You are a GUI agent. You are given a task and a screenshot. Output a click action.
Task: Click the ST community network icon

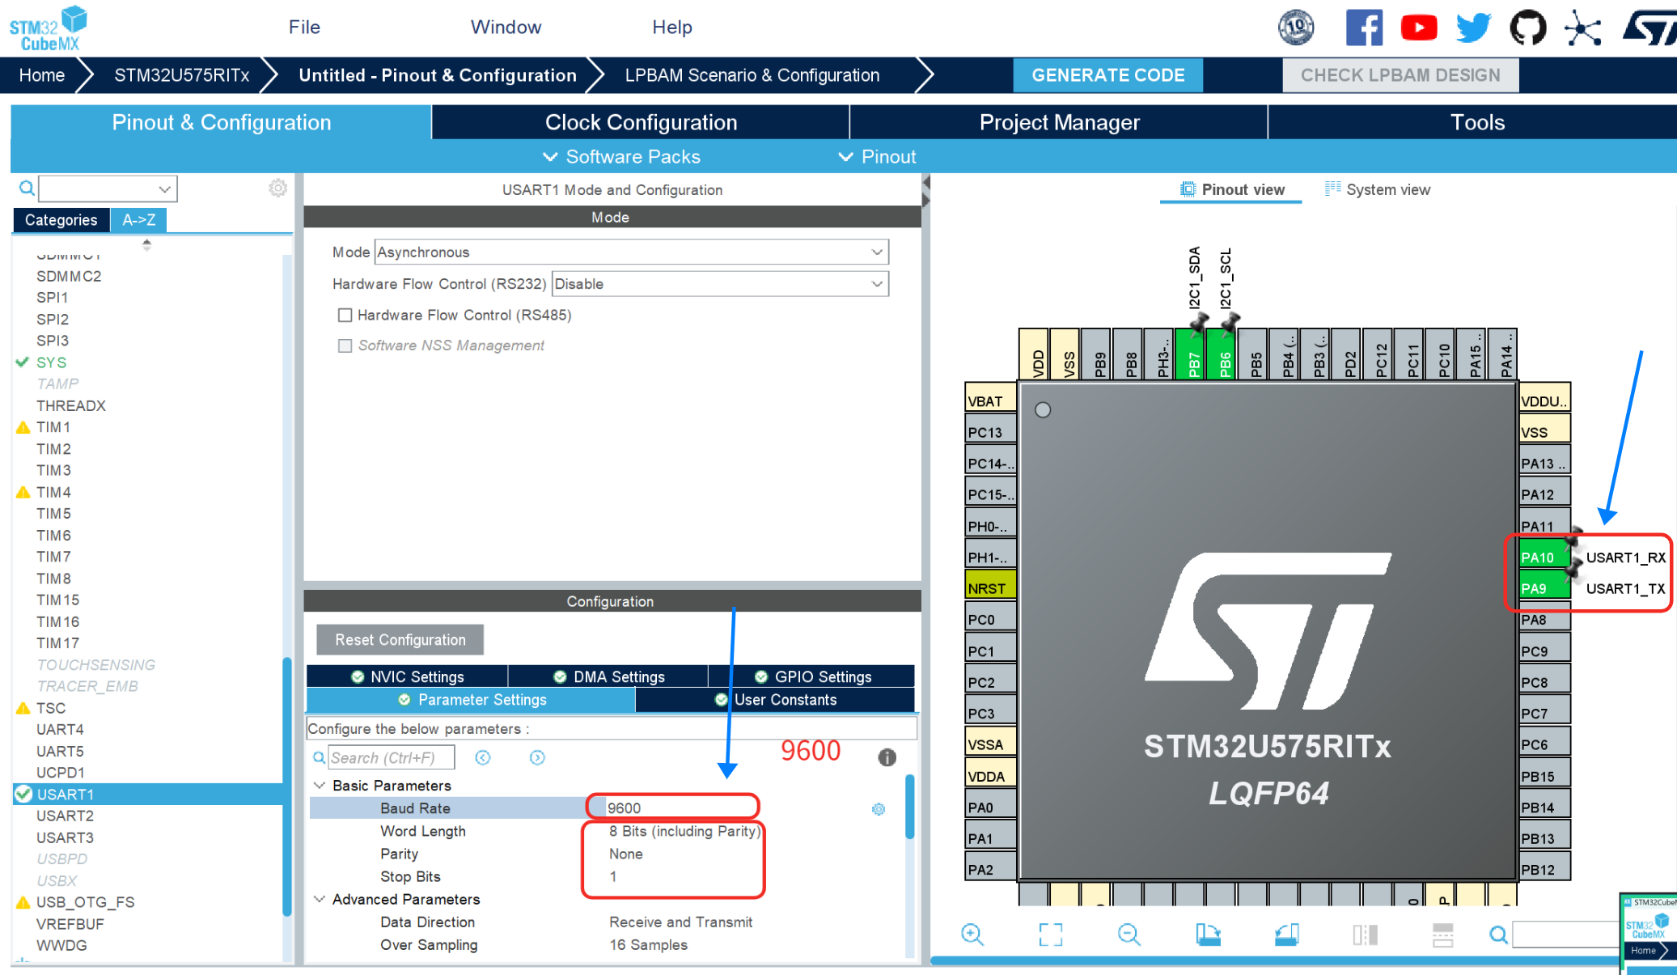[x=1582, y=28]
